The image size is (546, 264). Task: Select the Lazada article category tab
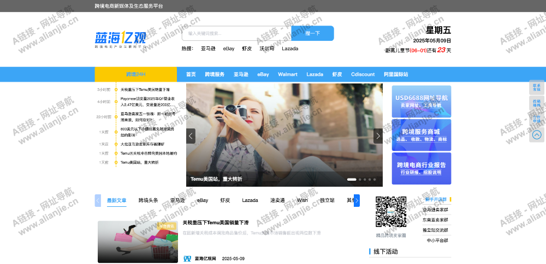tap(250, 200)
